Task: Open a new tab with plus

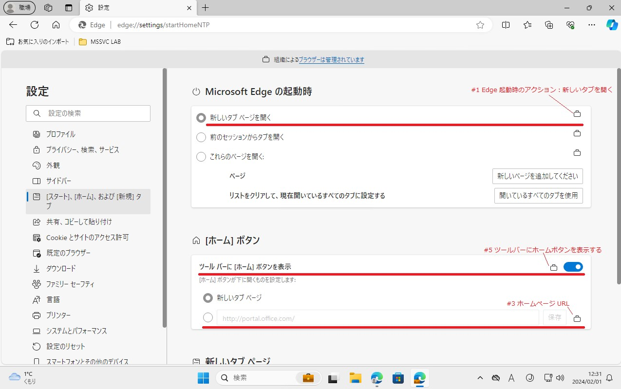Action: pos(206,8)
